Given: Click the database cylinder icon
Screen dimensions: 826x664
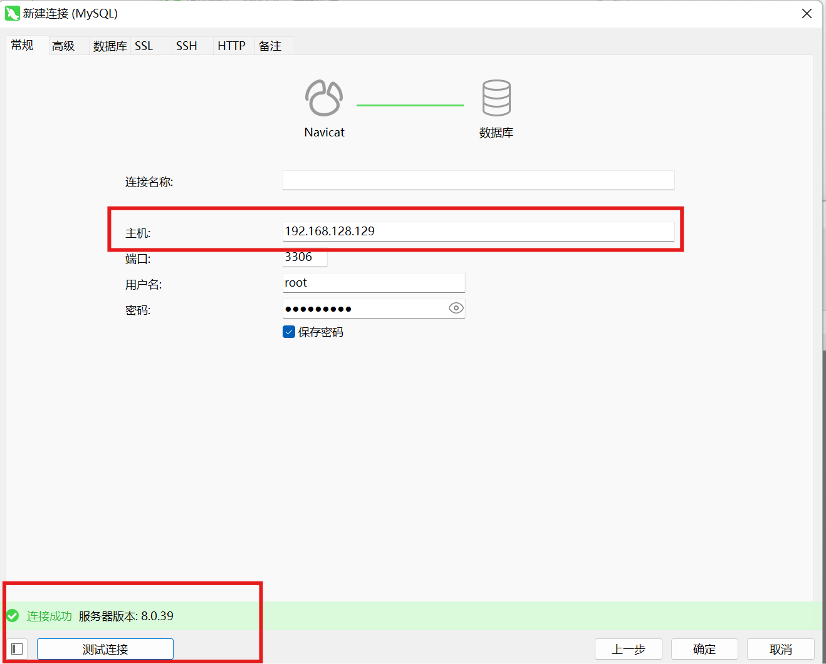Looking at the screenshot, I should point(496,98).
